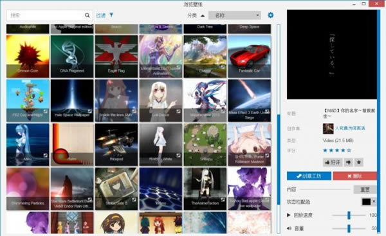Open author link 人究竟为何而活
Image resolution: width=386 pixels, height=236 pixels.
350,128
